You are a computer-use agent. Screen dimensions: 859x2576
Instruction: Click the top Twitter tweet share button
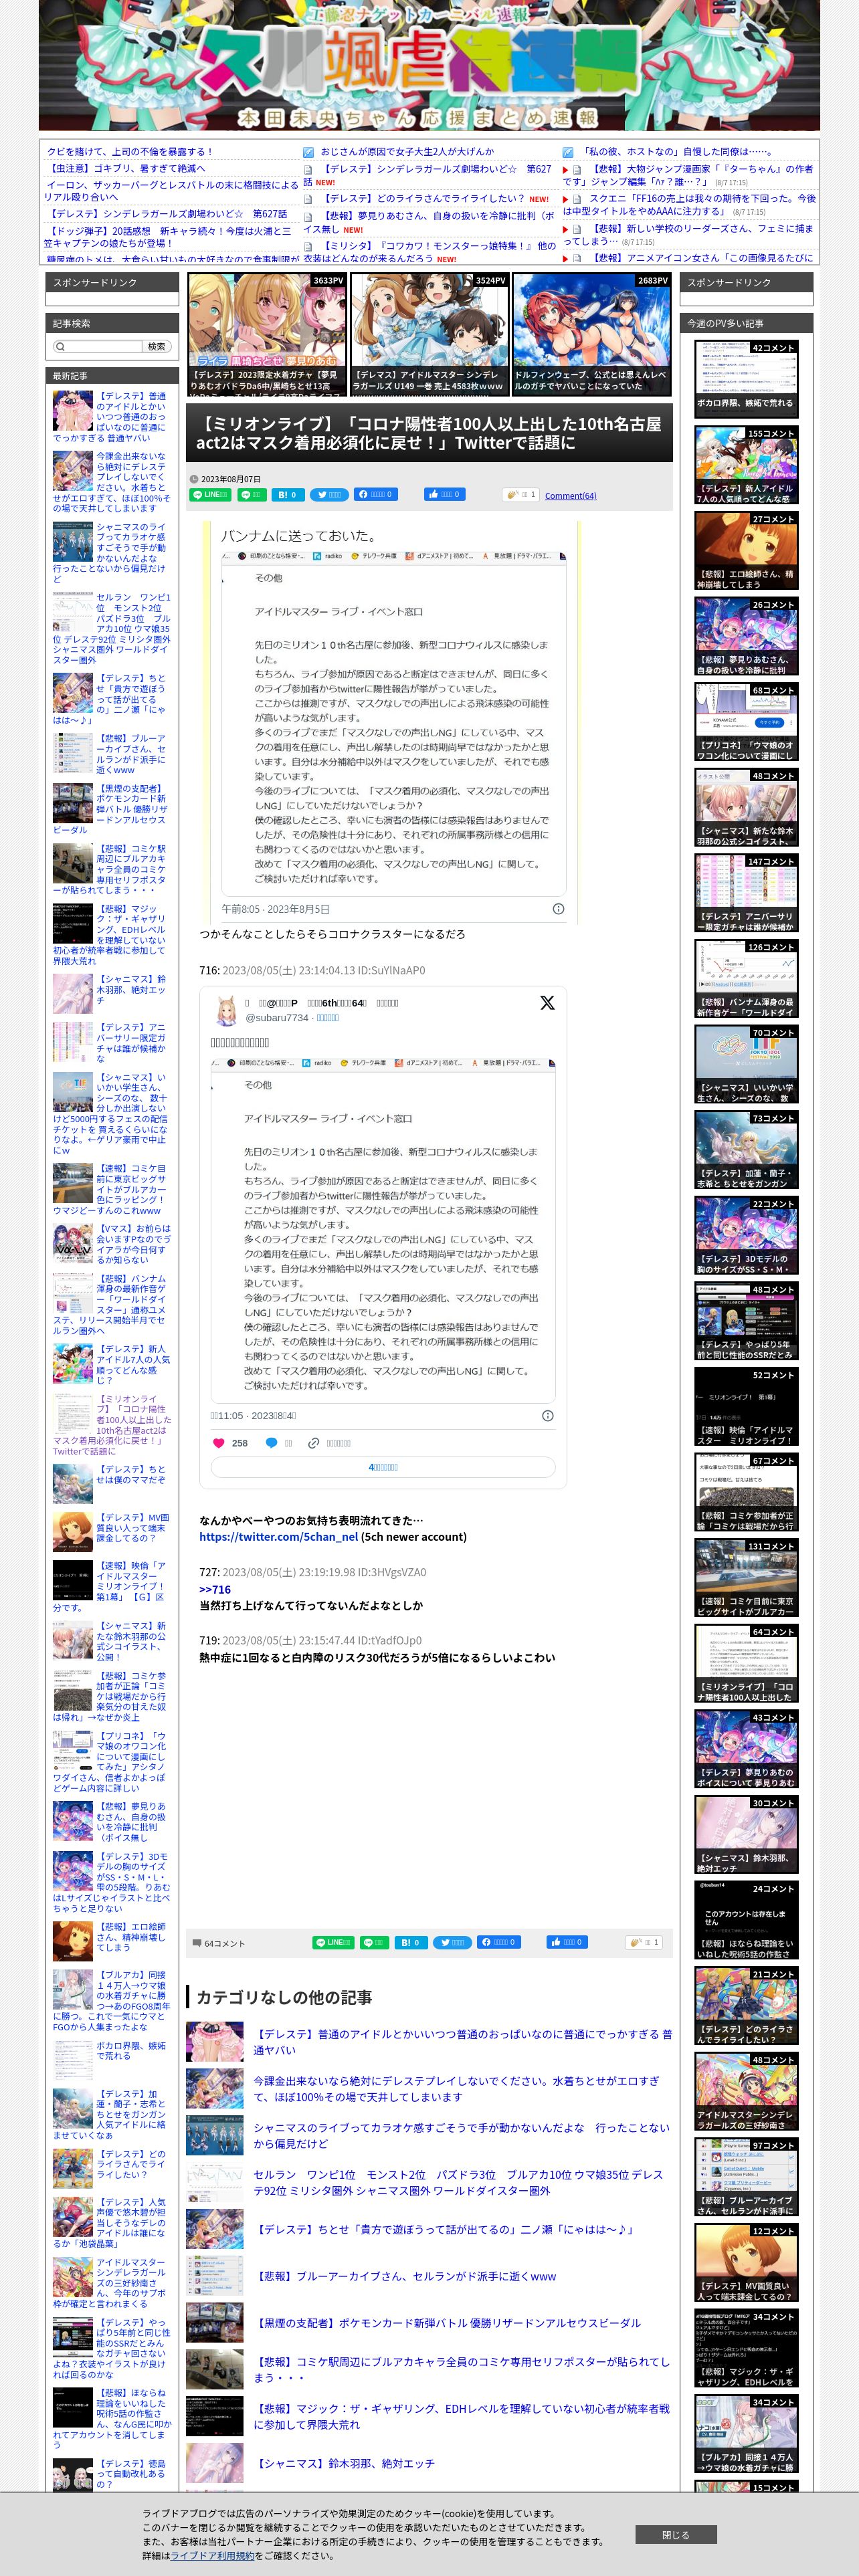coord(329,494)
